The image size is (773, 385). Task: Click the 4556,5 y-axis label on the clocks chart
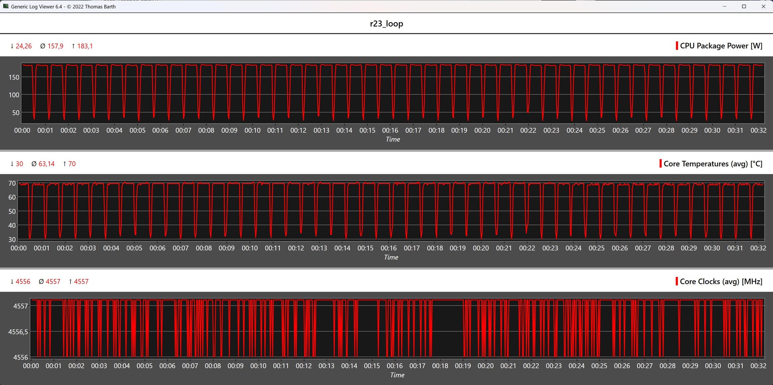click(18, 332)
